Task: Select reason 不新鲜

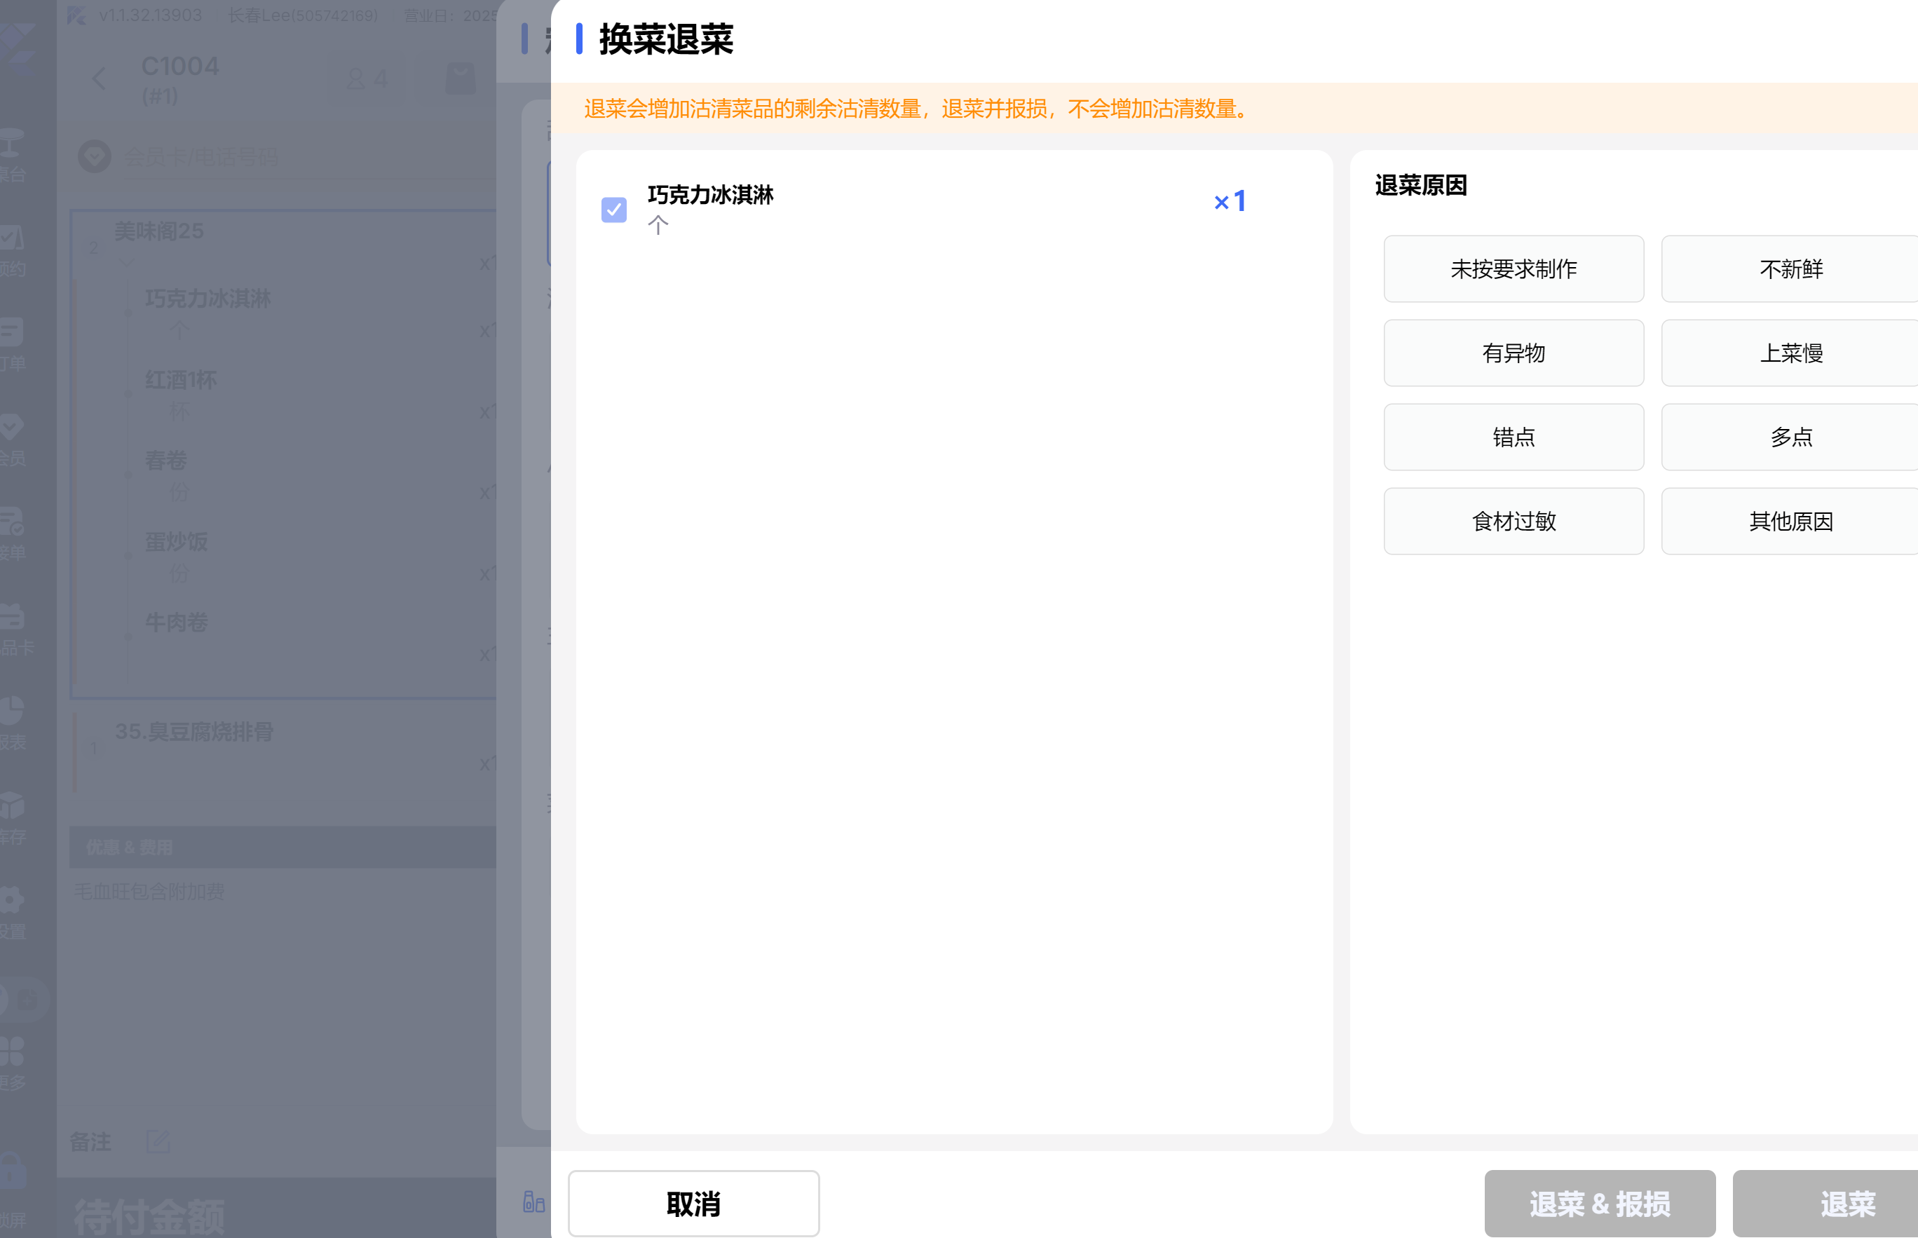Action: (1790, 268)
